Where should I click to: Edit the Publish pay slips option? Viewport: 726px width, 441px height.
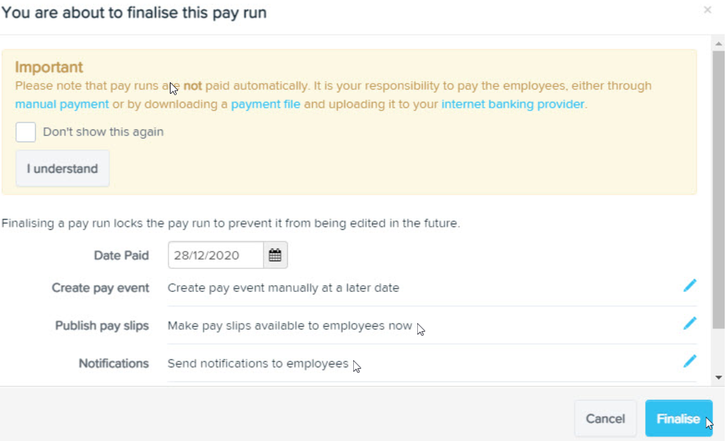coord(690,324)
